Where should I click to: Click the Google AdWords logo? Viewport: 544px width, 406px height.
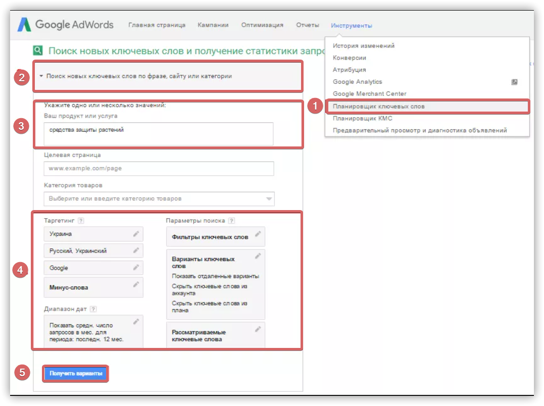coord(66,25)
